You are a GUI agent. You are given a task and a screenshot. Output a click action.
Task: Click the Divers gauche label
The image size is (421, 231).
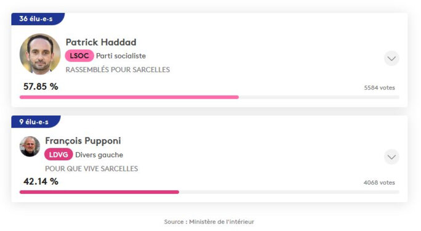tap(99, 155)
